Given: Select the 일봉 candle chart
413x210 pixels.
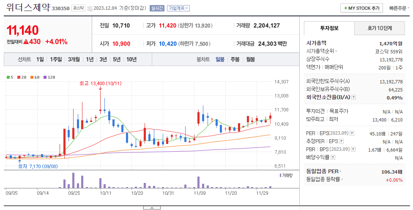Looking at the screenshot, I should (x=220, y=59).
